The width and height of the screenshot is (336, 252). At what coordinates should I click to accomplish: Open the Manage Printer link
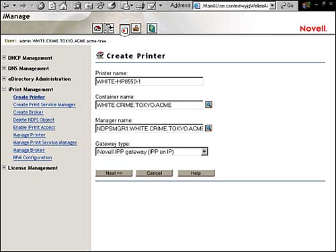point(30,135)
